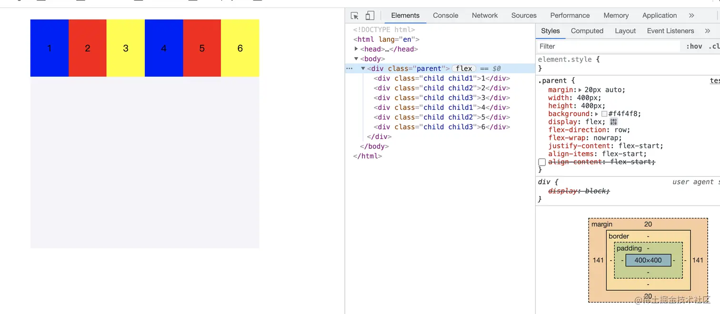Select the child2 div containing 5

click(x=442, y=117)
